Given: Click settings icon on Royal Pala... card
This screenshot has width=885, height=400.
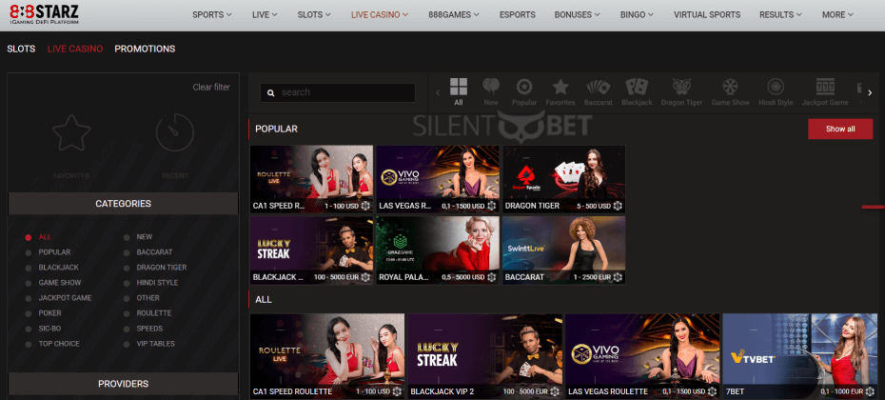Looking at the screenshot, I should (492, 277).
